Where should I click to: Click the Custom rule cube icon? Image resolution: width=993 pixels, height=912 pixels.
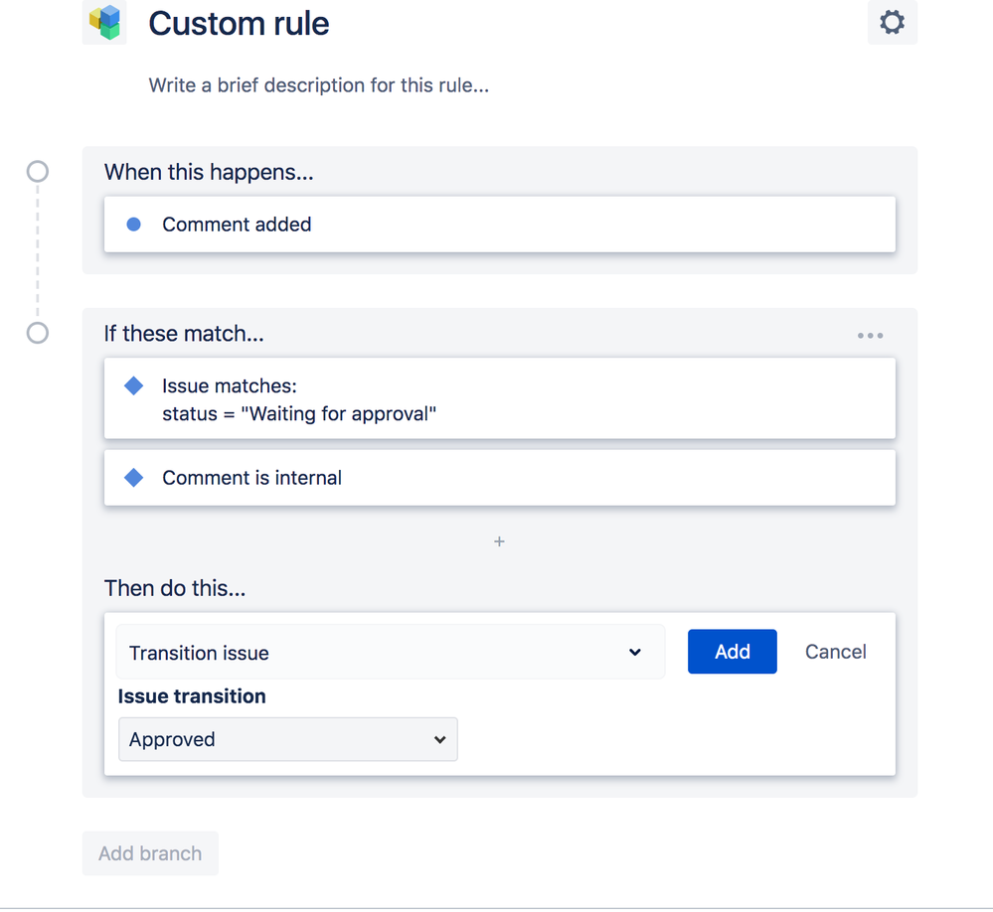104,22
